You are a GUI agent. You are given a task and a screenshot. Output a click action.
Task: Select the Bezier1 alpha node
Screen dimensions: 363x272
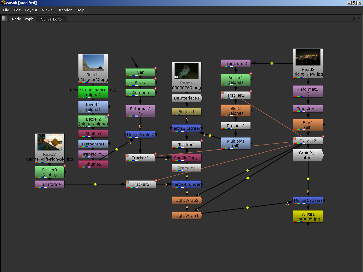236,80
